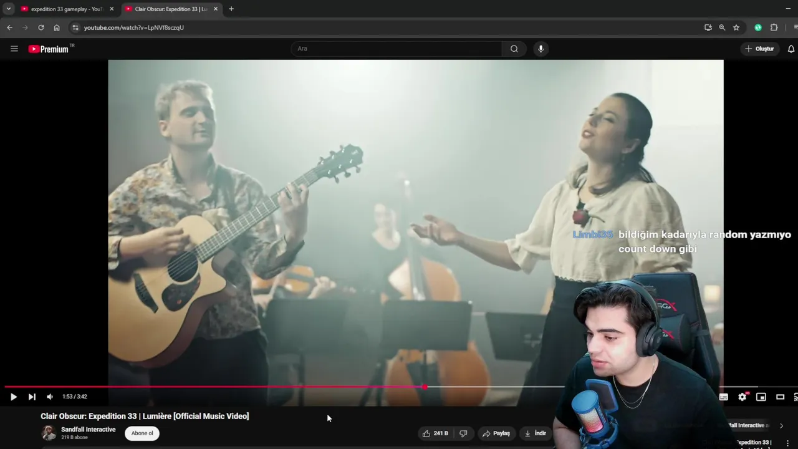Open the zoom magnifier in address bar

pos(722,27)
